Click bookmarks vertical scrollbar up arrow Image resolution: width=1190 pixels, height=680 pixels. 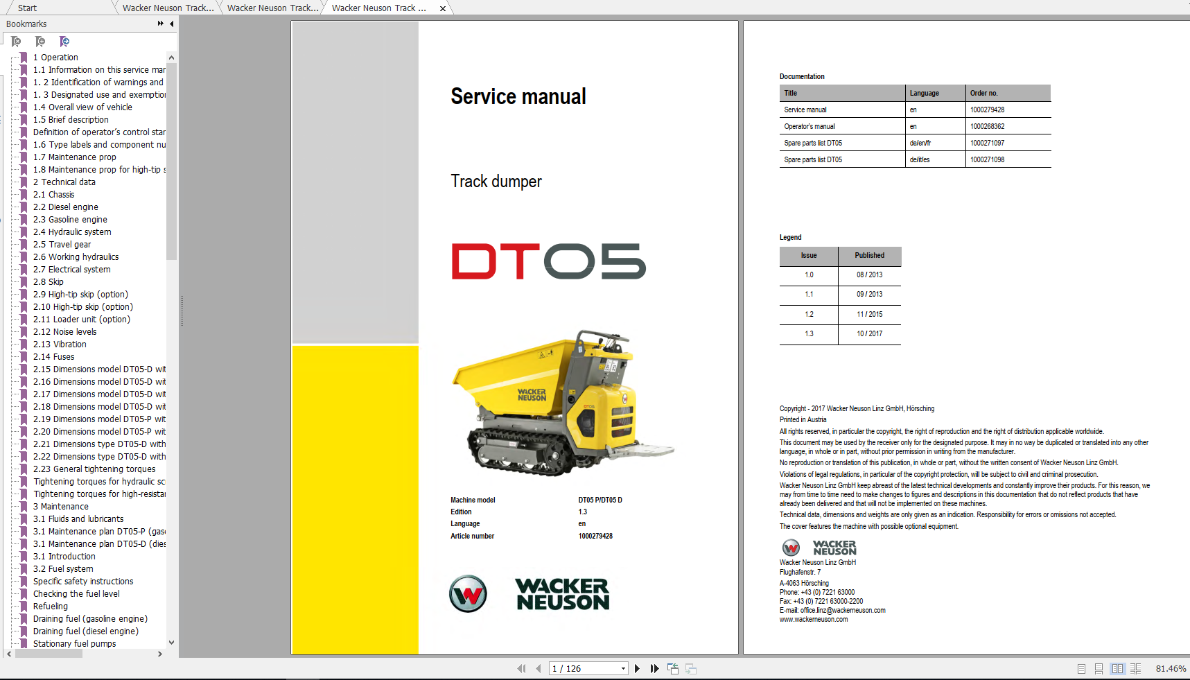pyautogui.click(x=171, y=58)
